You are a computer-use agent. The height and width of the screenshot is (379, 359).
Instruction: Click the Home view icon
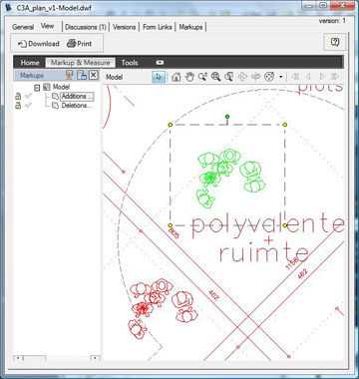click(177, 77)
